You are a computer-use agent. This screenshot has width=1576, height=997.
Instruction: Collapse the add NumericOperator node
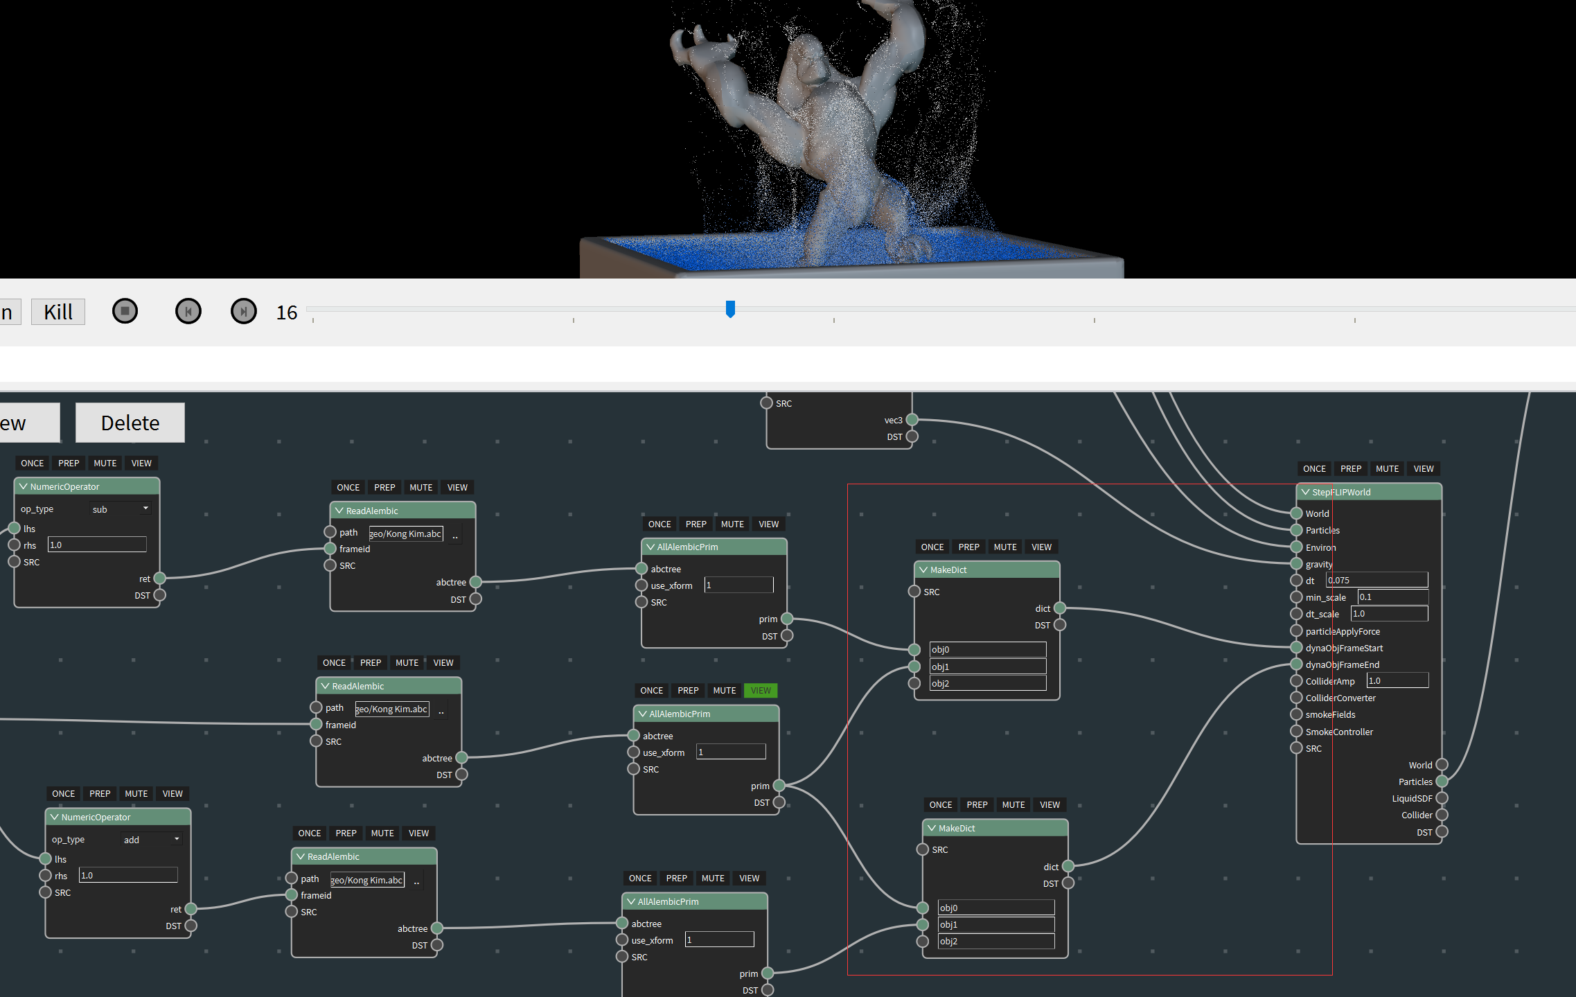[x=55, y=817]
